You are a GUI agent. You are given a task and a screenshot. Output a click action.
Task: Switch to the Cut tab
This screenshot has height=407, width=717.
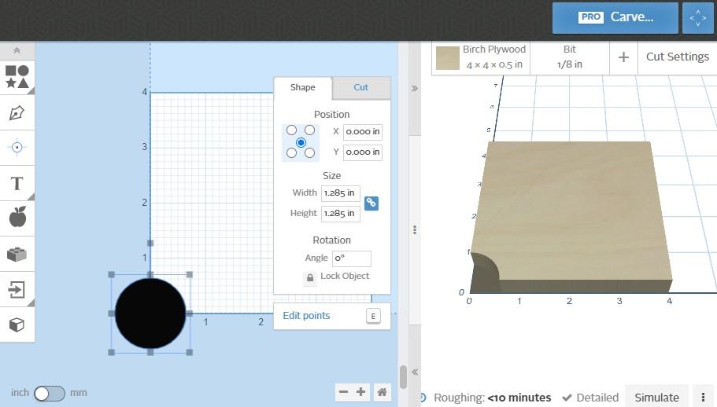(x=360, y=87)
